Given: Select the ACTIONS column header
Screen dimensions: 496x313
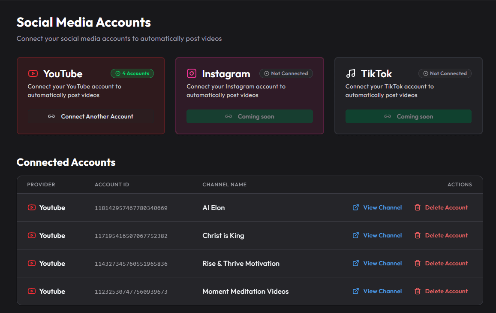Looking at the screenshot, I should [460, 185].
